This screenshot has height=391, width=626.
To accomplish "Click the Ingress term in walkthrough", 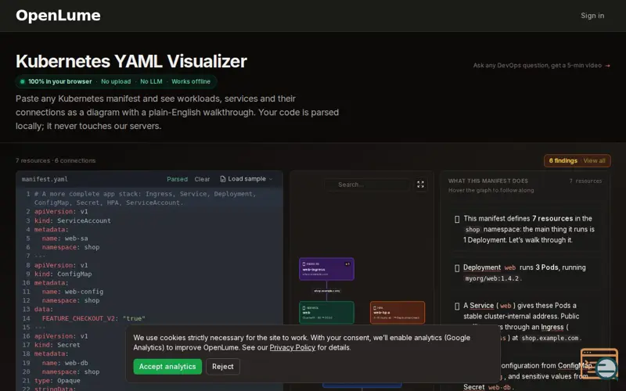I will click(552, 327).
